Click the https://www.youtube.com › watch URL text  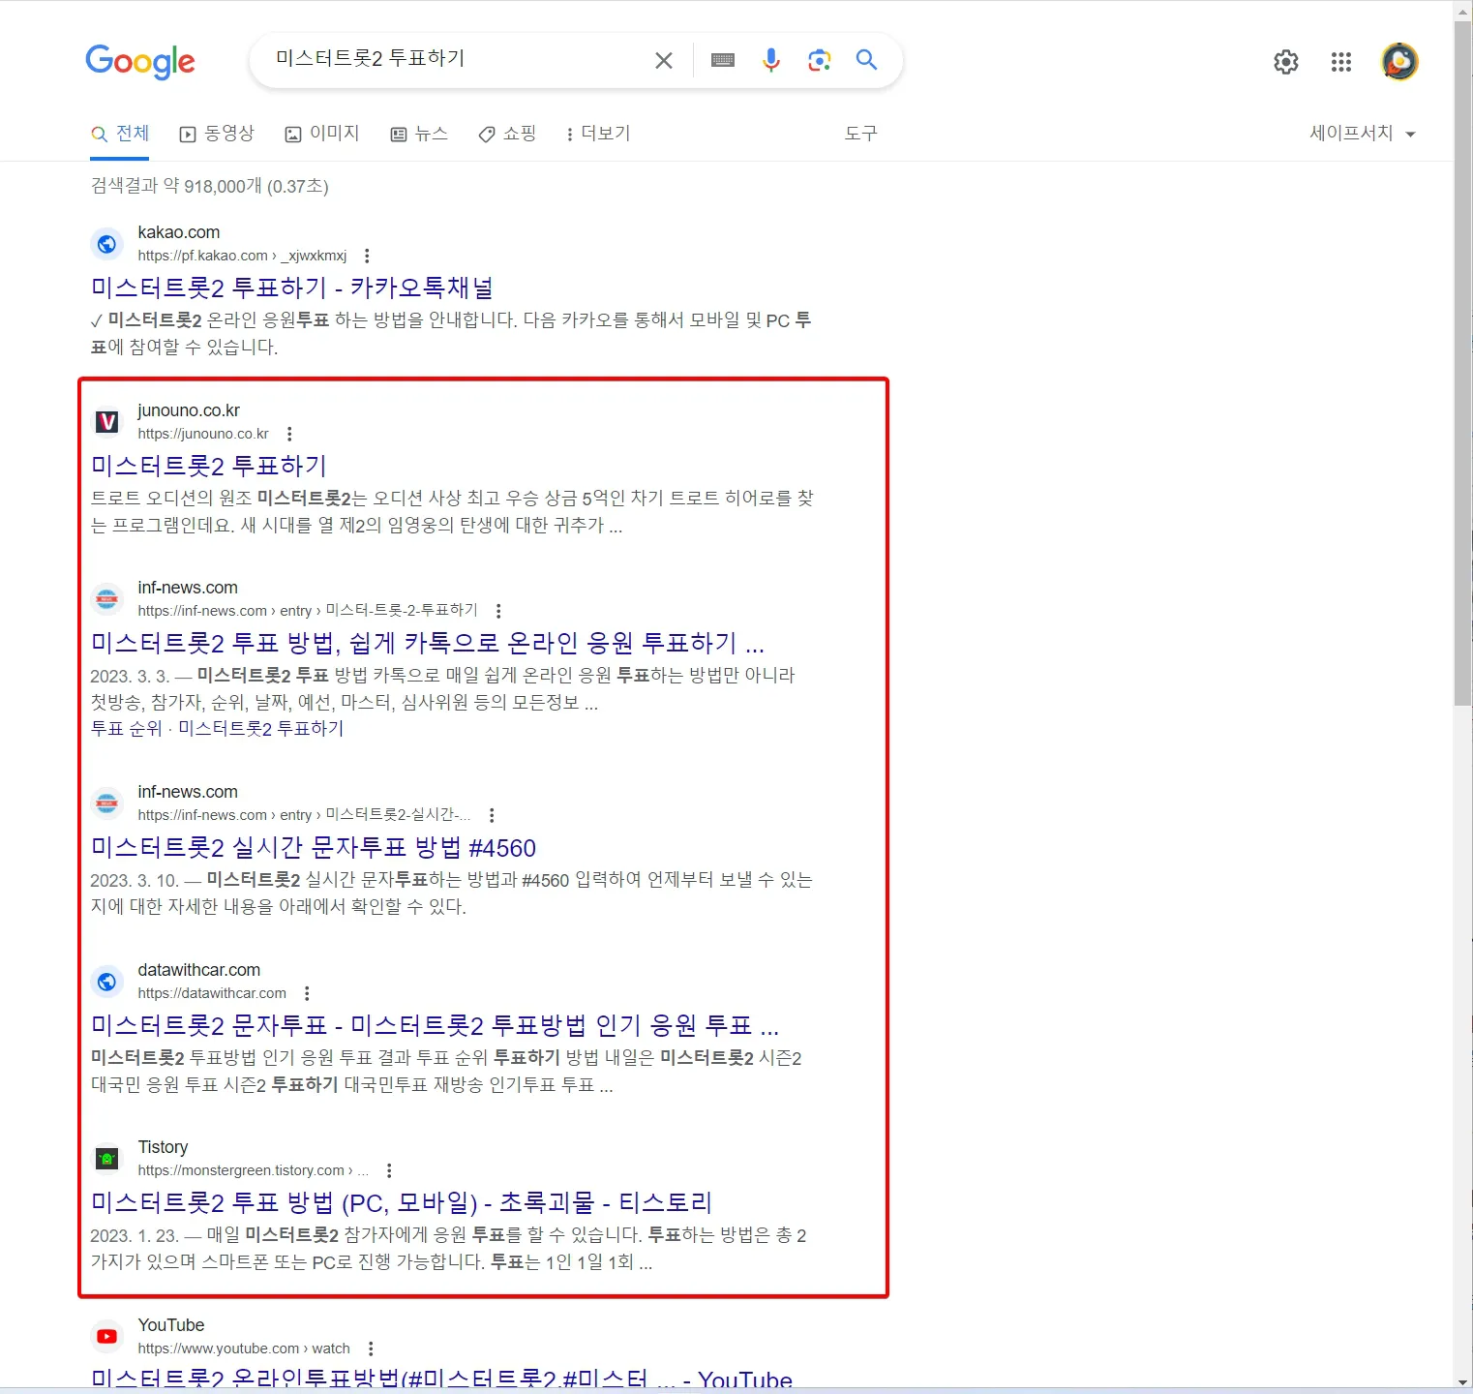[244, 1349]
